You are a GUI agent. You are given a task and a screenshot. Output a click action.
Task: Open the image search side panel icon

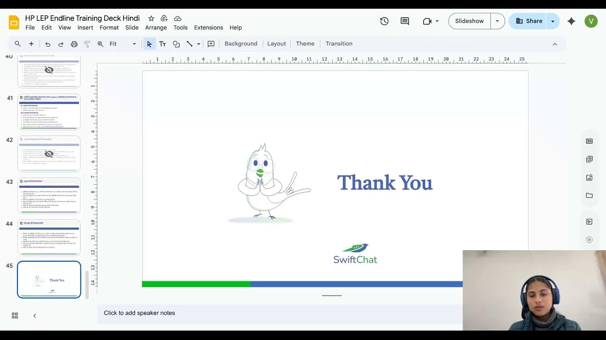(589, 178)
